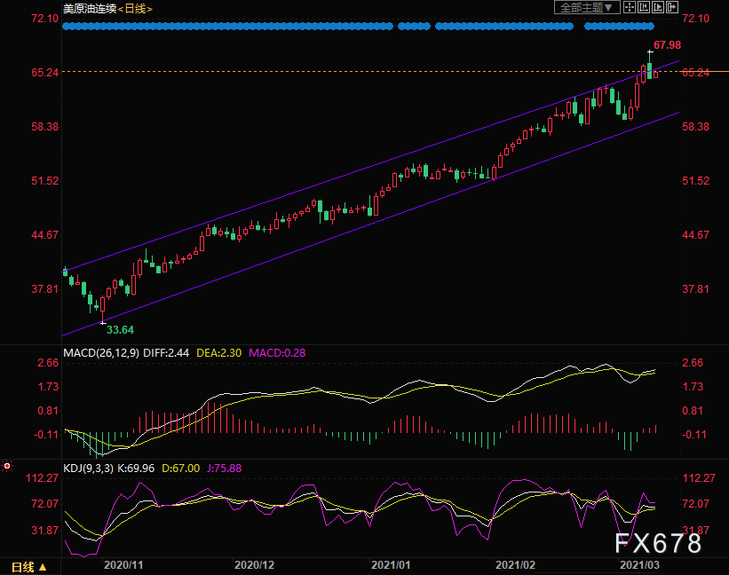
Task: Click the 37.81 label on the right price axis
Action: click(695, 289)
